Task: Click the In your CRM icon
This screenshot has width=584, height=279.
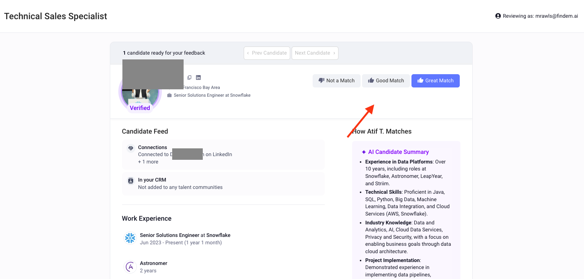Action: point(131,181)
